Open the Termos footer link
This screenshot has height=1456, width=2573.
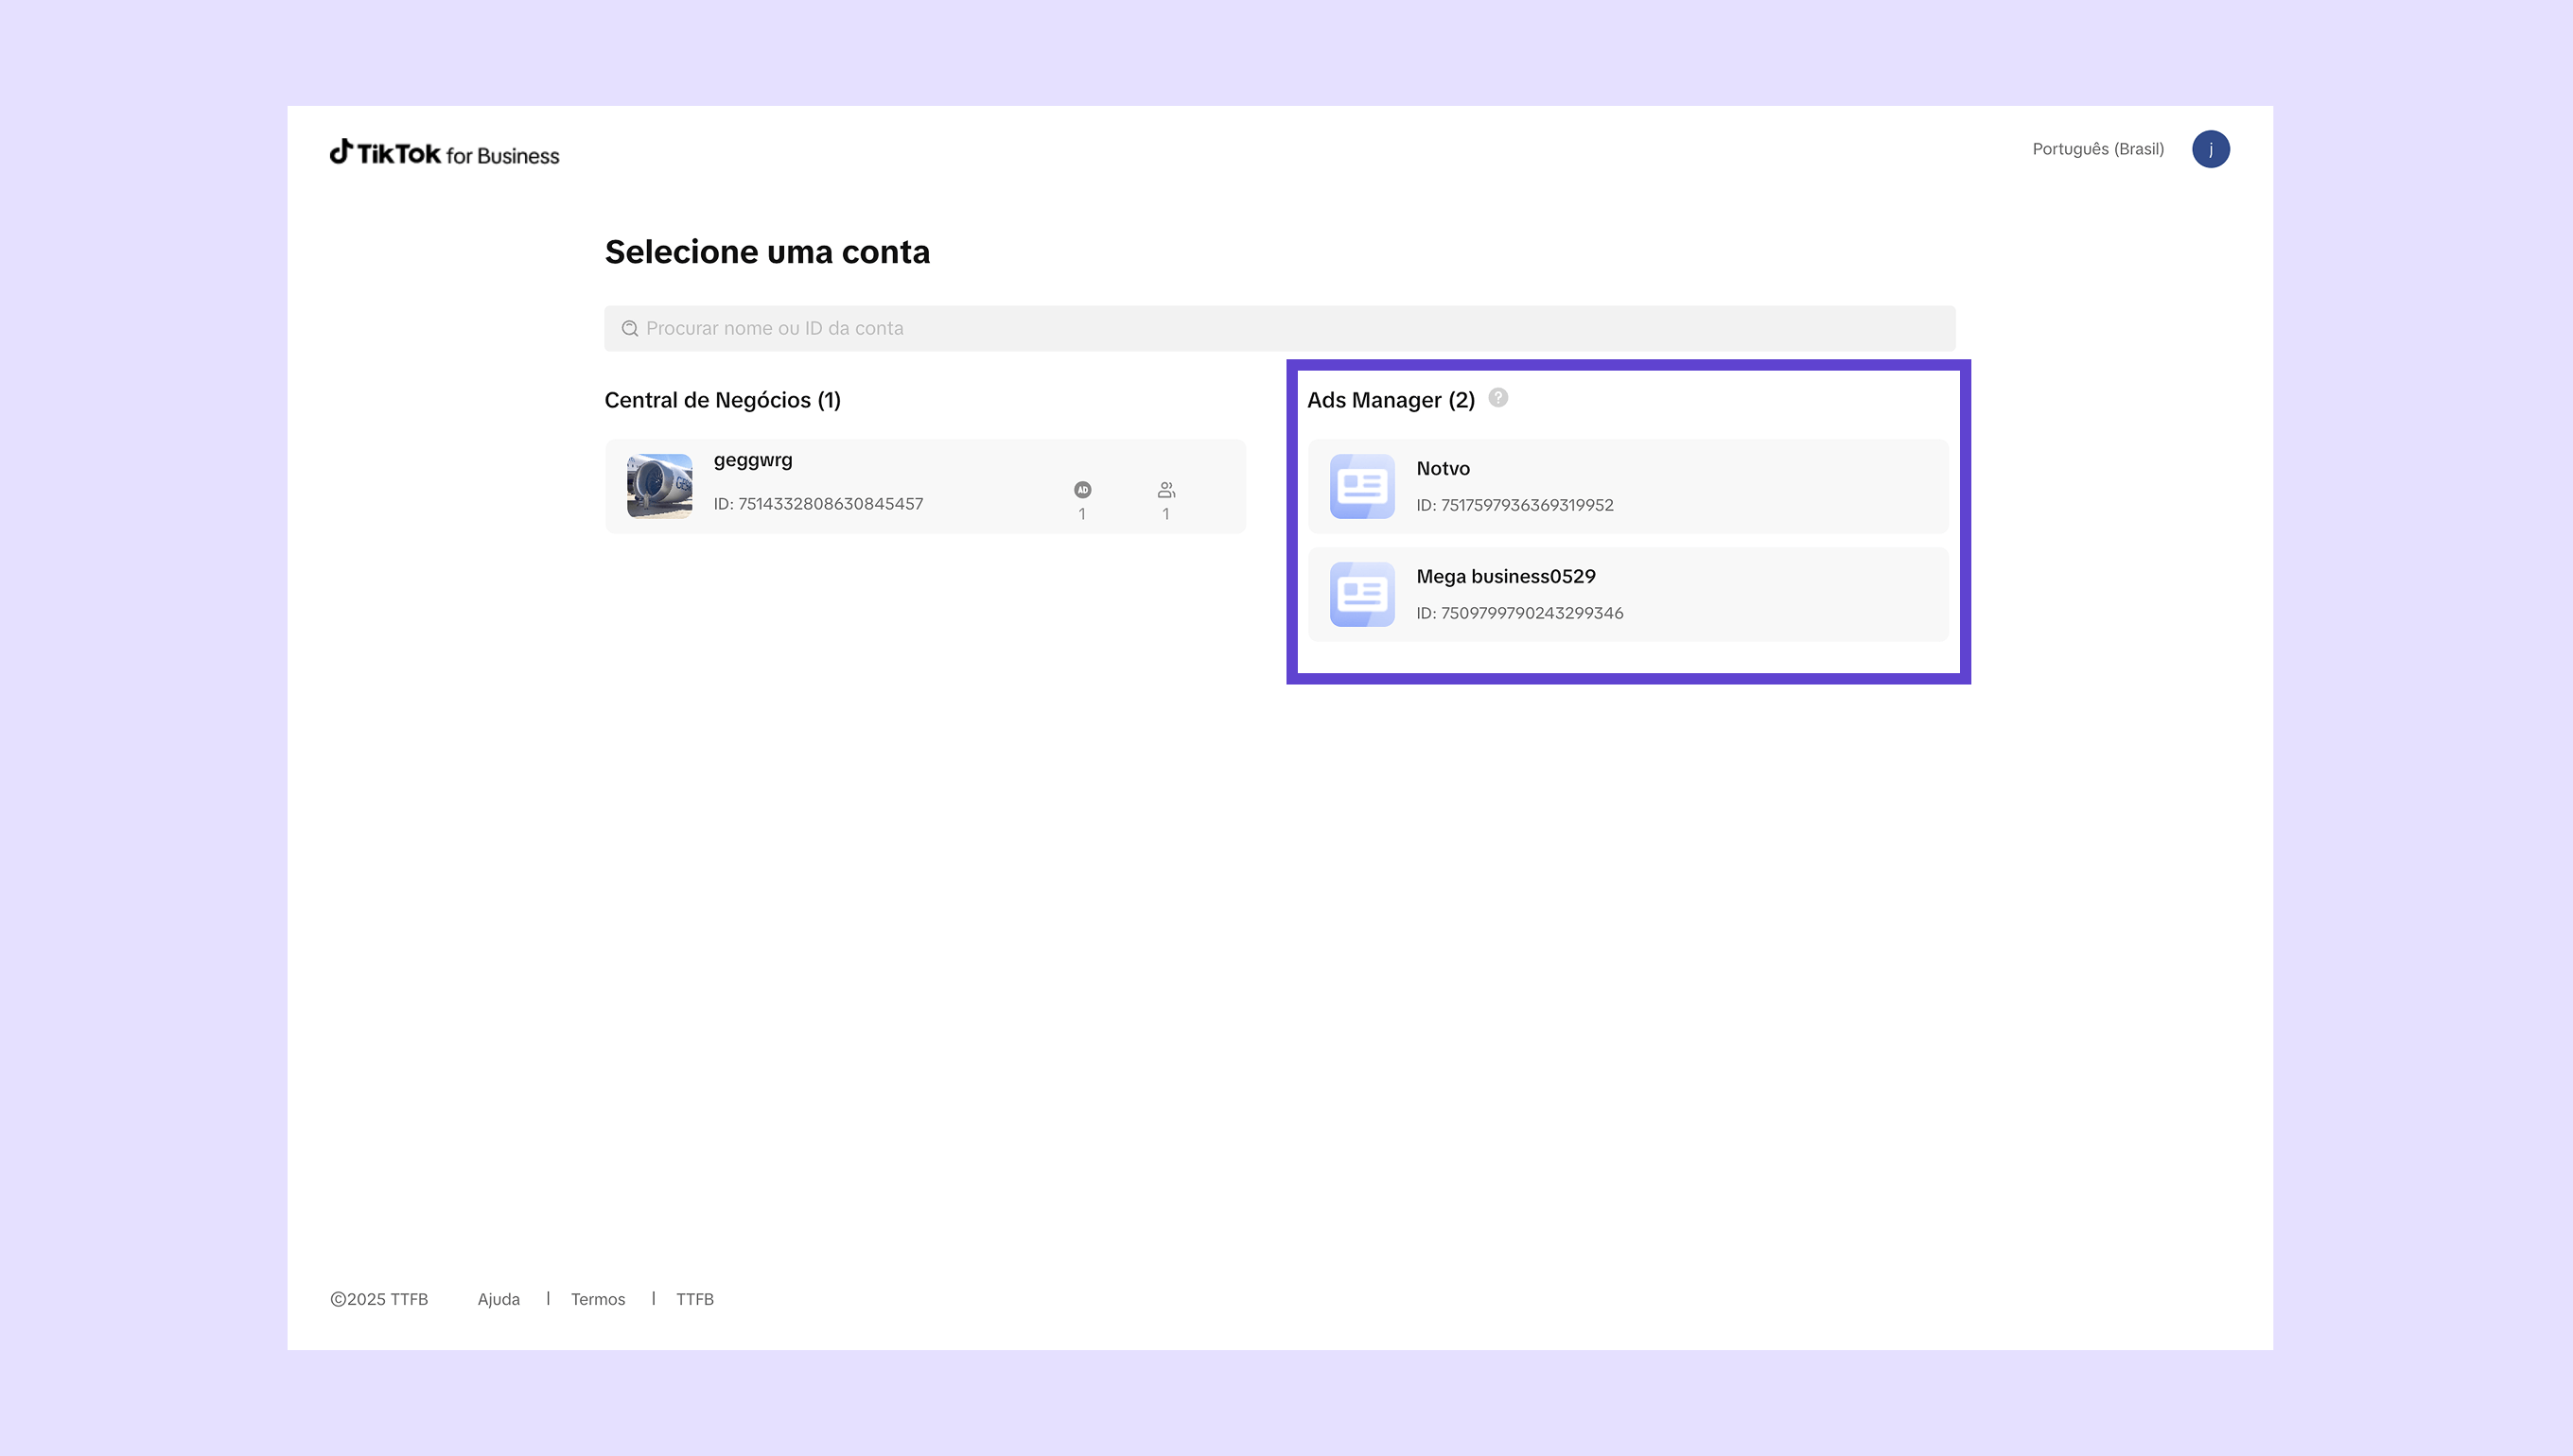click(x=597, y=1299)
